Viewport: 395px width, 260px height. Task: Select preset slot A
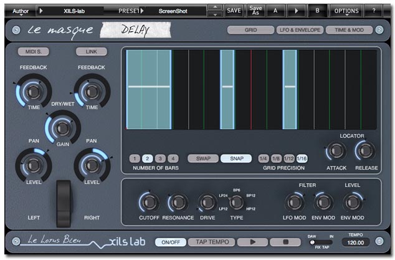pos(275,11)
